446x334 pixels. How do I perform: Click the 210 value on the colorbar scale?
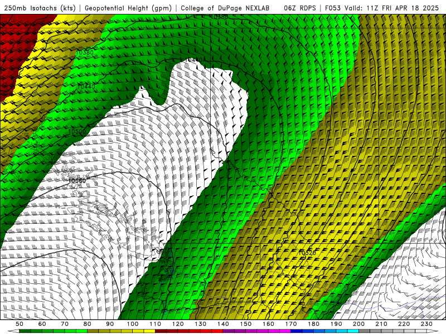point(381,324)
